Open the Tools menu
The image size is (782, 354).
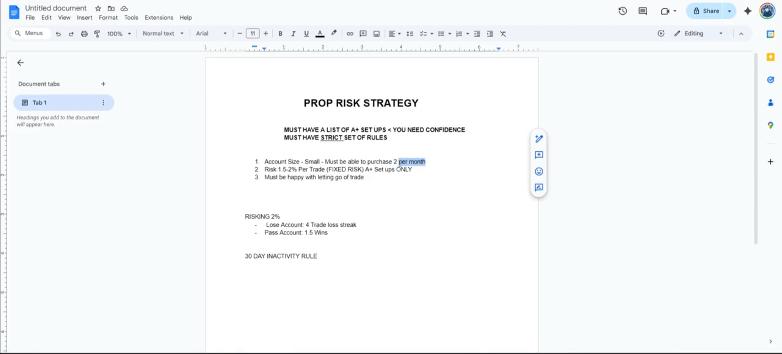click(x=131, y=18)
